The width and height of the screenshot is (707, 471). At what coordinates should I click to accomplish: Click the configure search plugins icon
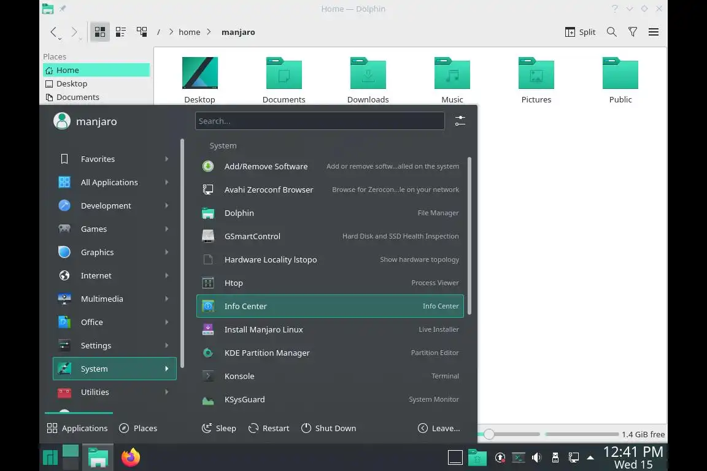(460, 121)
